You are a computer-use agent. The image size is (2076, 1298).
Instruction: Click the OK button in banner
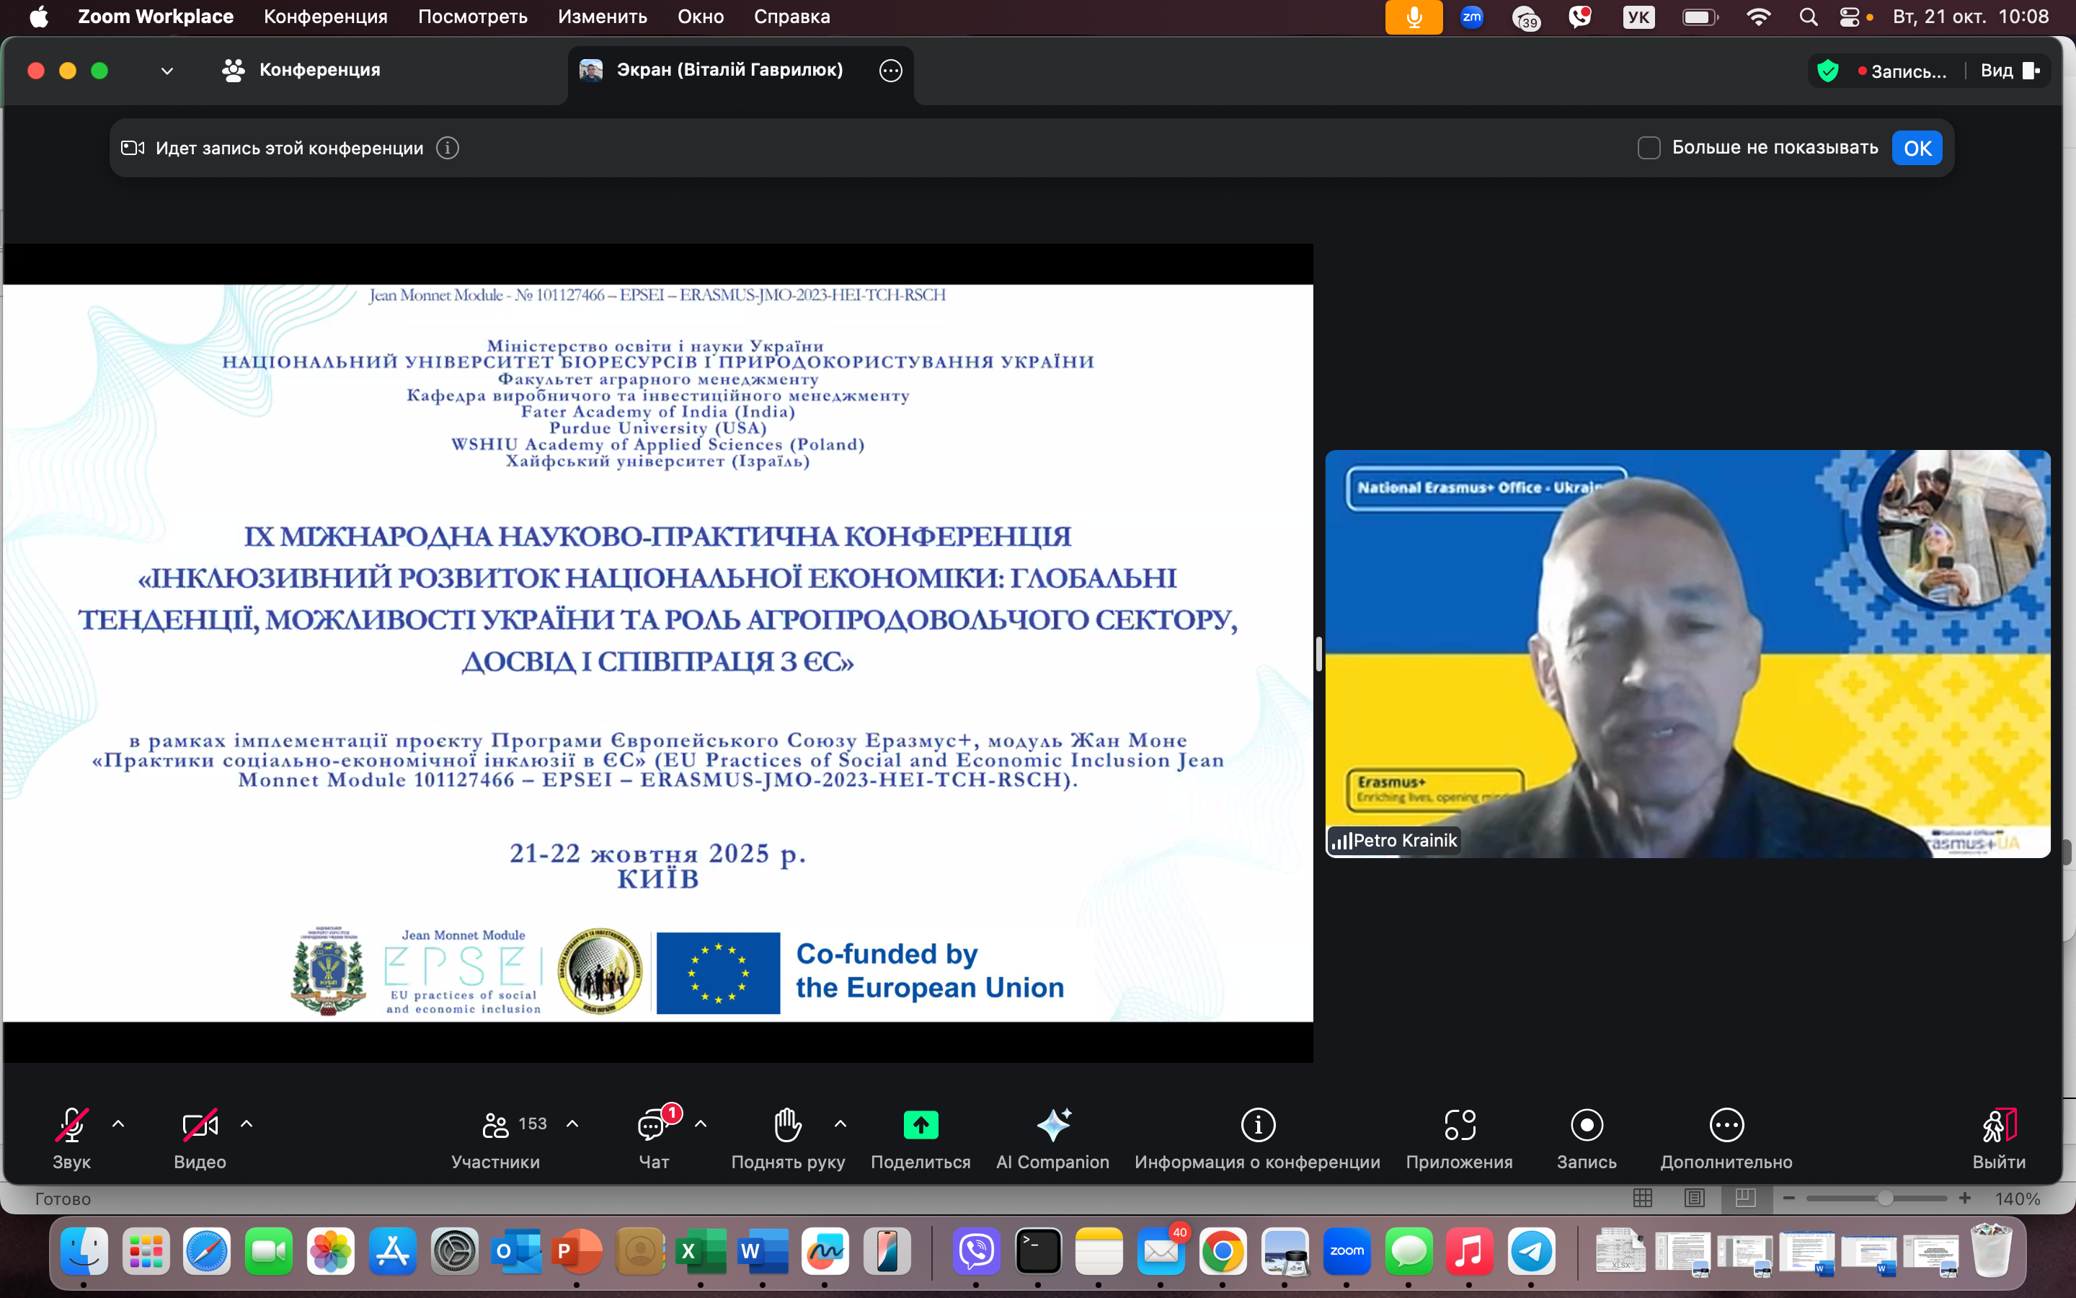[x=1917, y=148]
